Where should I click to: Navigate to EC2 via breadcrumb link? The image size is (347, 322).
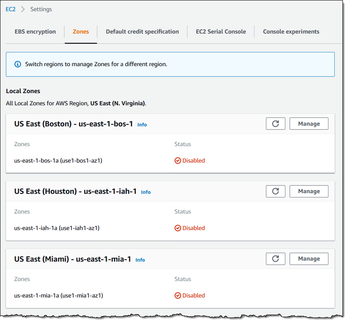click(10, 9)
